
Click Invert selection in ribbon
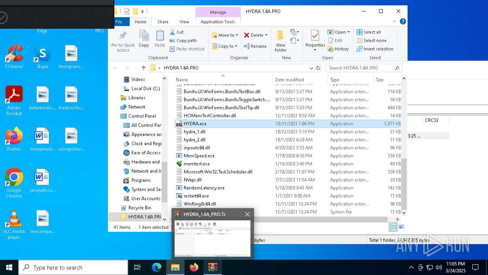[375, 49]
